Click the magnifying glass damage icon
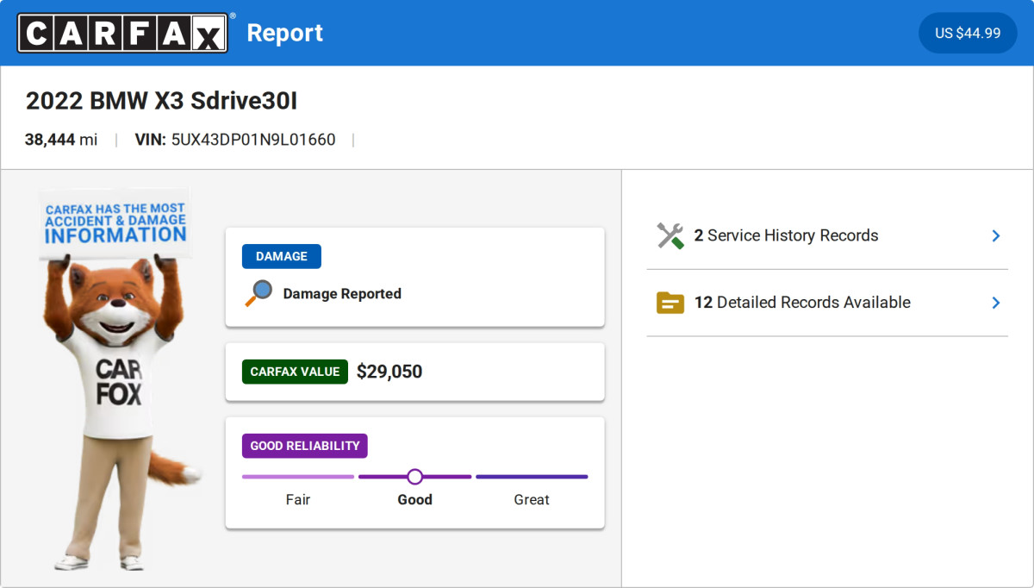The height and width of the screenshot is (588, 1034). tap(258, 293)
